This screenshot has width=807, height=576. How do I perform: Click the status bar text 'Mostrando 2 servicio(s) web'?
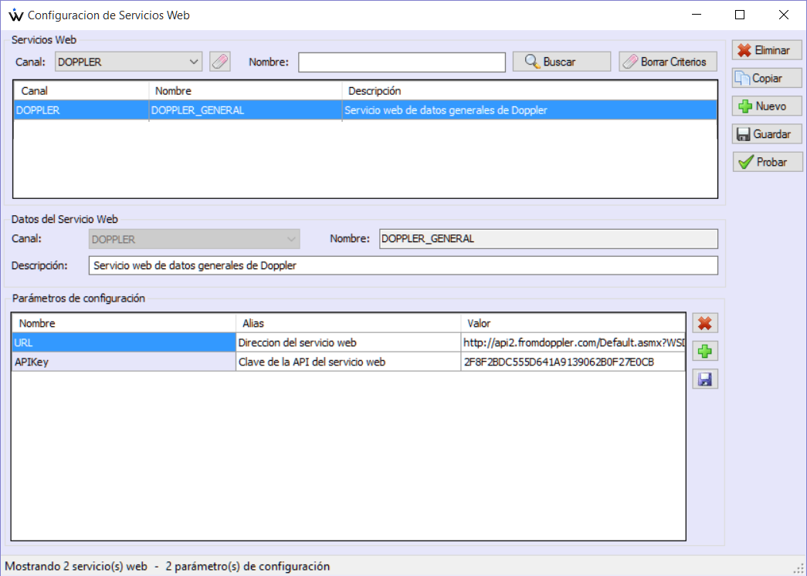(x=76, y=566)
